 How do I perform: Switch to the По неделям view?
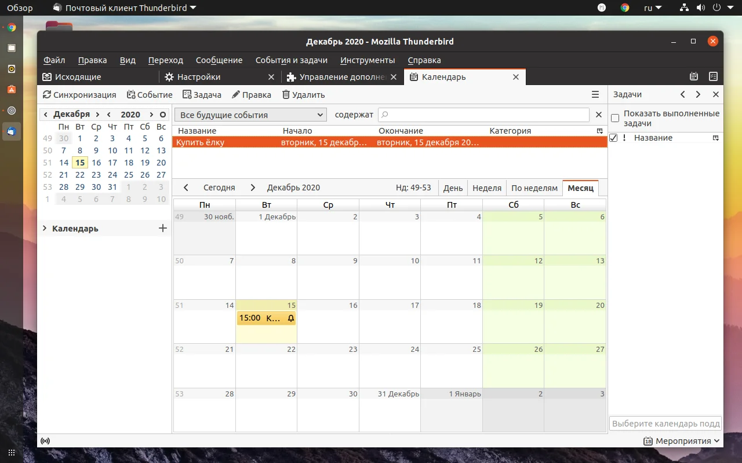click(534, 188)
